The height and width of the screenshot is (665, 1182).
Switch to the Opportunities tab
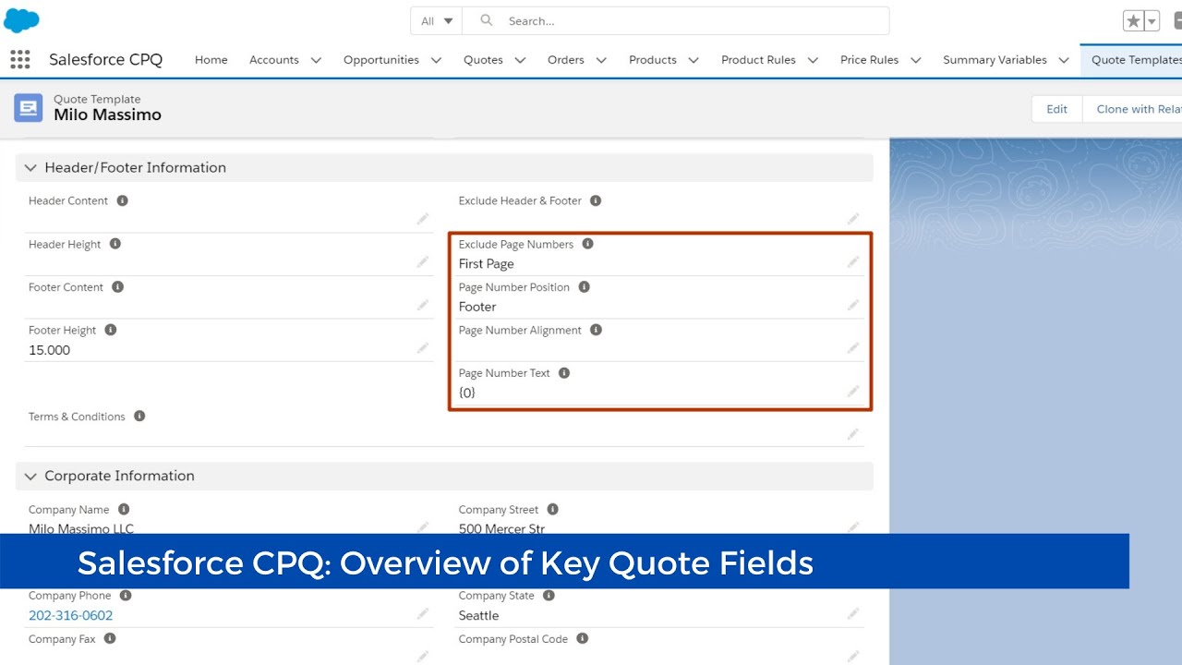click(381, 59)
